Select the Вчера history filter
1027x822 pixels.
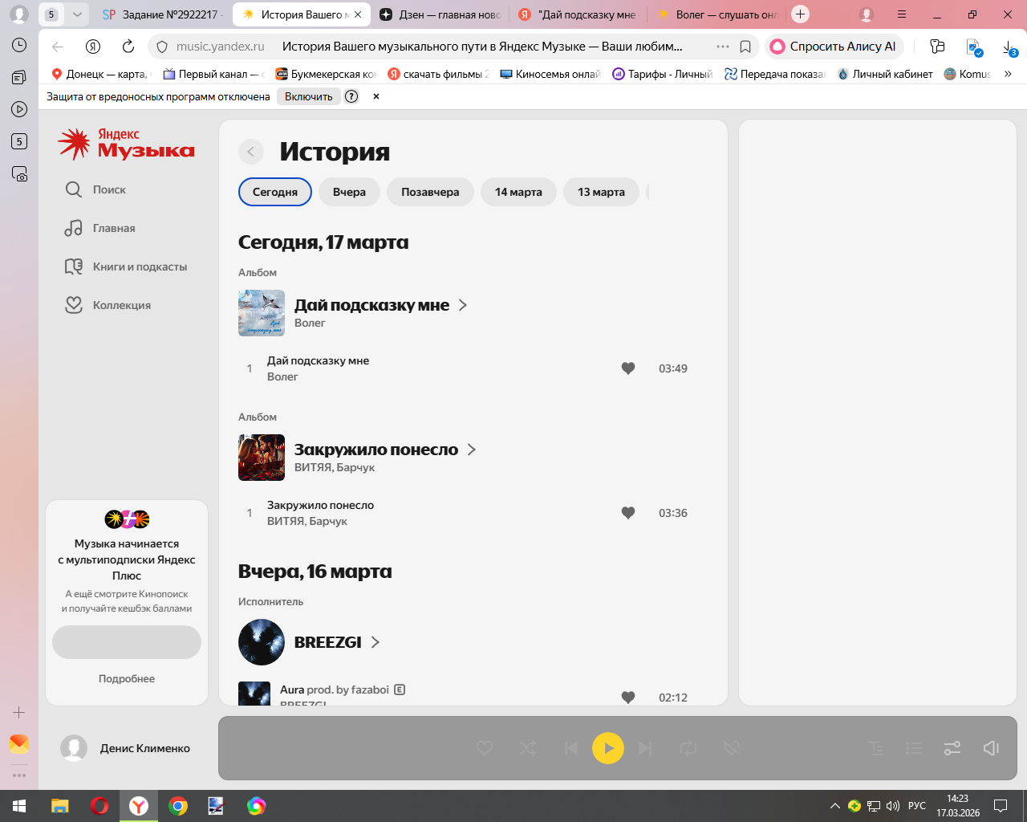(x=349, y=192)
